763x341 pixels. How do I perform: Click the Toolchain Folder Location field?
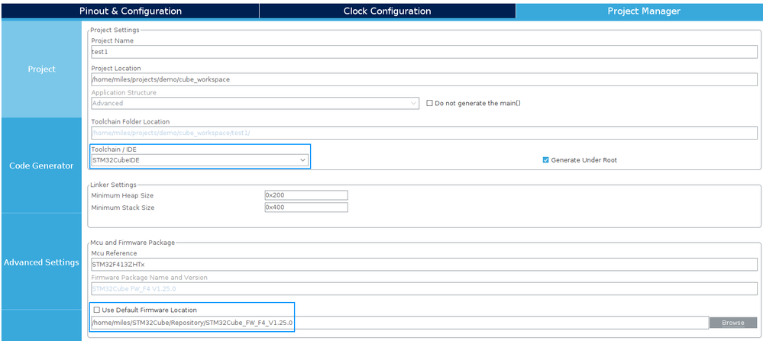point(424,133)
